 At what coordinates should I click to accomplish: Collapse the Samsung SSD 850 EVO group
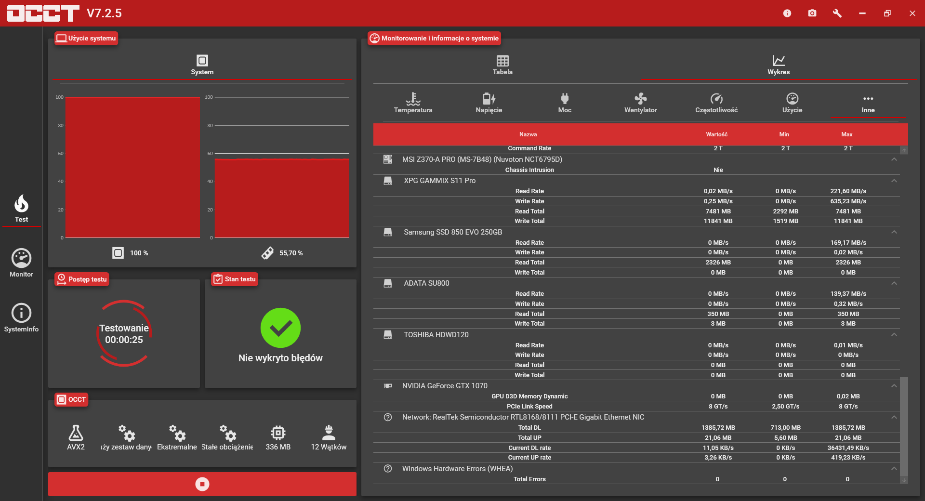[x=894, y=232]
